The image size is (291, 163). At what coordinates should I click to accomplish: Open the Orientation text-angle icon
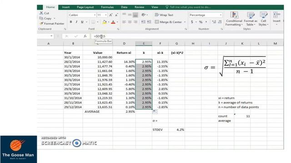(x=144, y=14)
